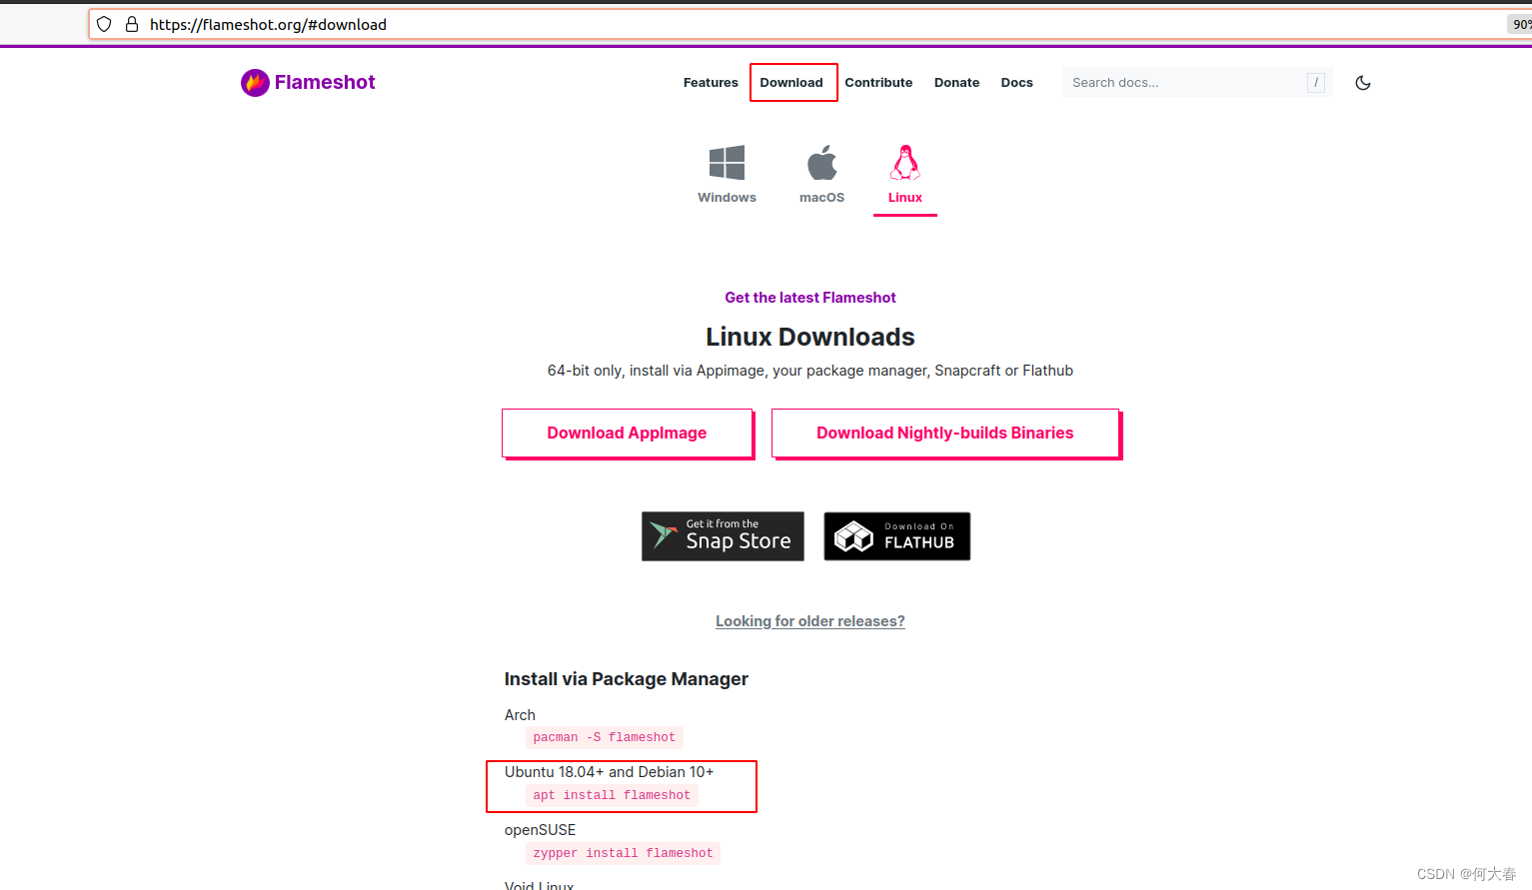
Task: Click Get the latest Flameshot text
Action: pyautogui.click(x=810, y=298)
